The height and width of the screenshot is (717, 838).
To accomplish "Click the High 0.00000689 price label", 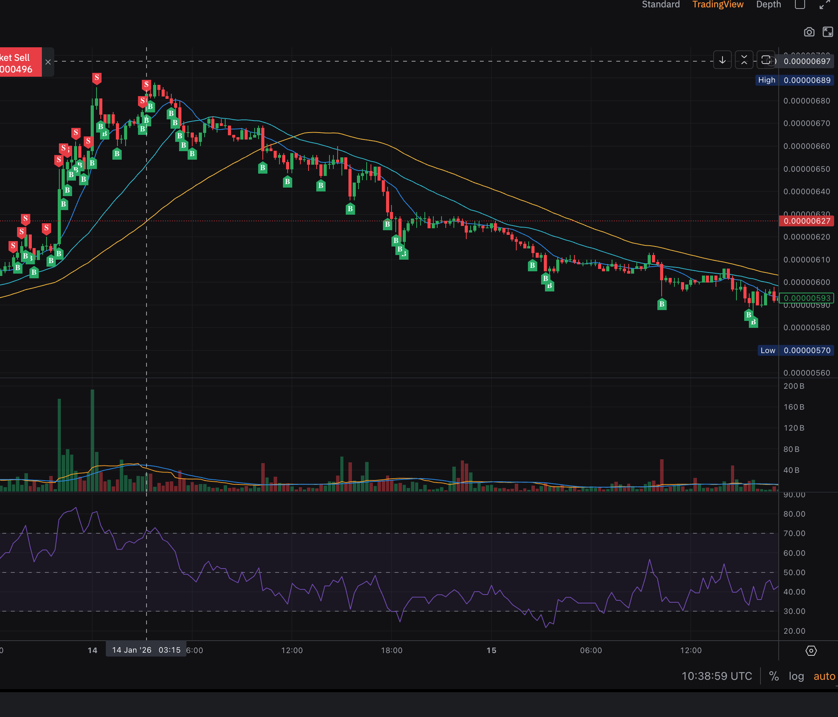I will coord(794,80).
